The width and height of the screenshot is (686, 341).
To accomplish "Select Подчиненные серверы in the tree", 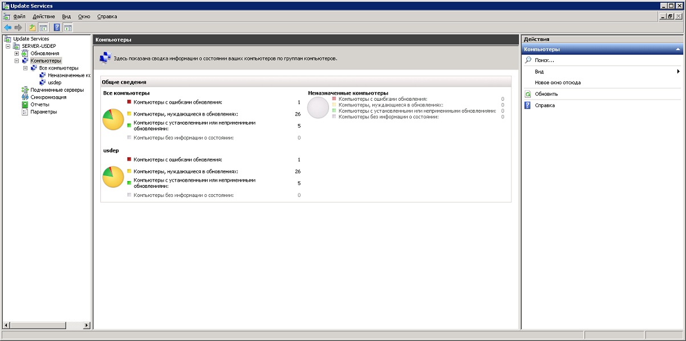I will click(56, 90).
